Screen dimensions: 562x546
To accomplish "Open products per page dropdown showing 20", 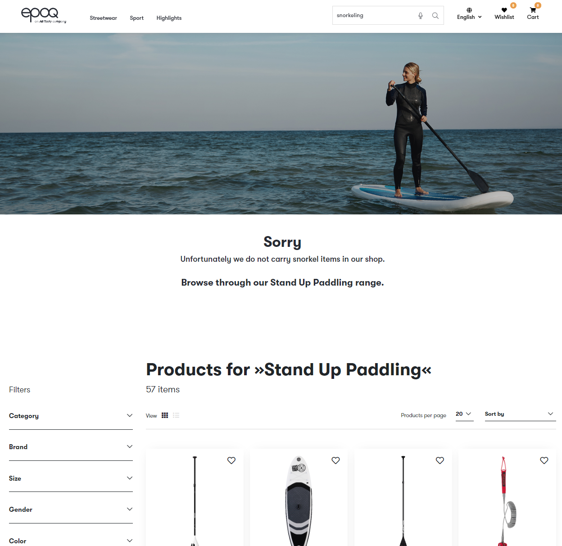I will point(464,414).
